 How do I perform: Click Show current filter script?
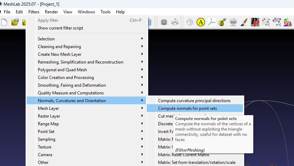click(x=60, y=28)
